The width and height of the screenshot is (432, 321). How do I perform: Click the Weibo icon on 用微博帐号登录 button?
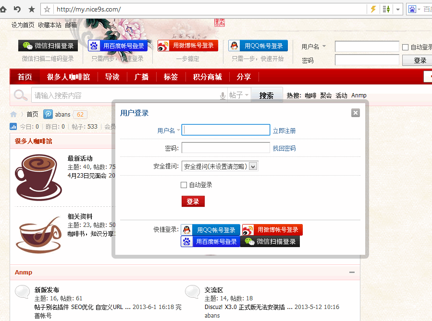[249, 229]
